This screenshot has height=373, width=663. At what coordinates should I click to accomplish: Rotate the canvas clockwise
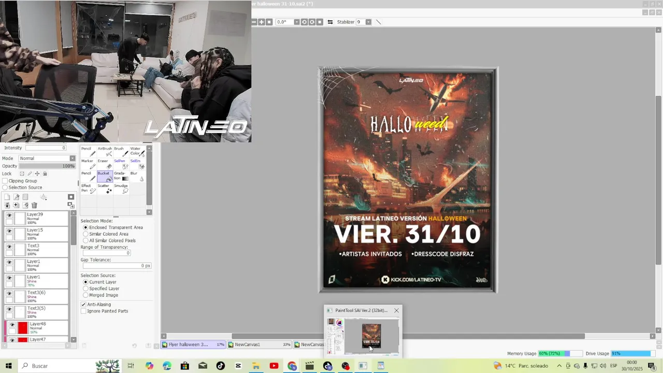(312, 22)
